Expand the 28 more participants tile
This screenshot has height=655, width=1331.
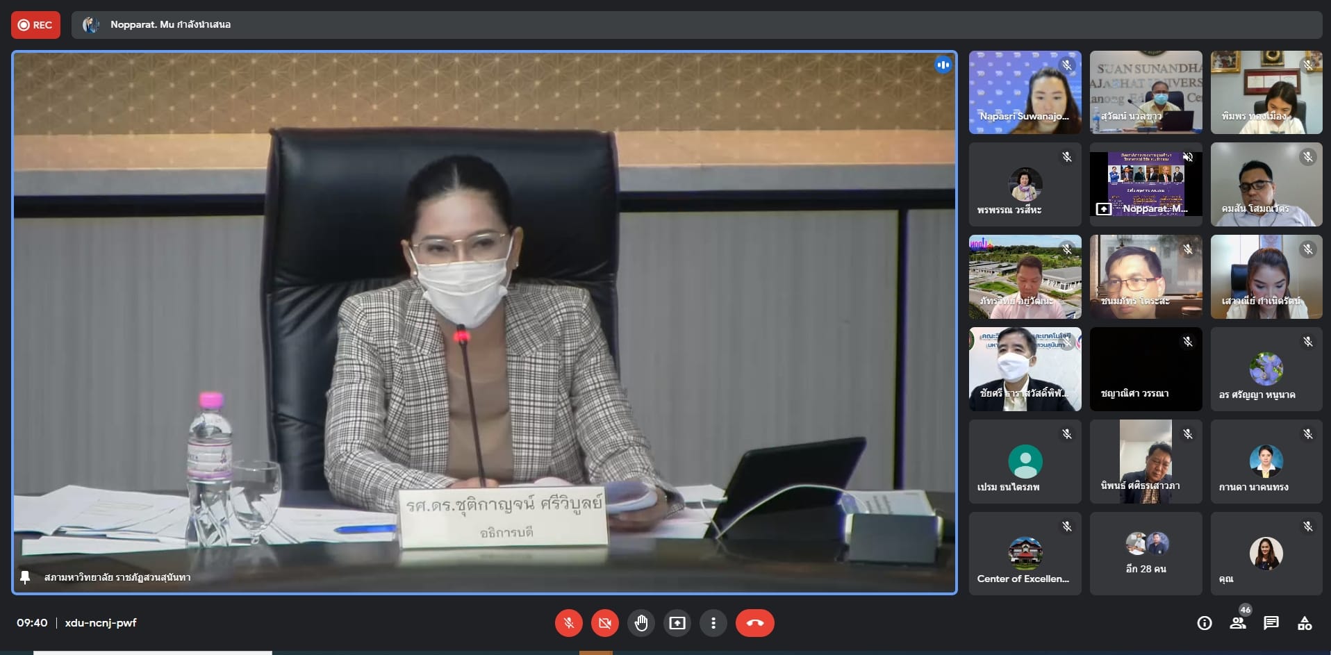(1146, 554)
